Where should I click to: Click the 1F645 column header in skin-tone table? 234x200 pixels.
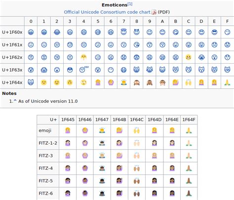[x=68, y=120]
